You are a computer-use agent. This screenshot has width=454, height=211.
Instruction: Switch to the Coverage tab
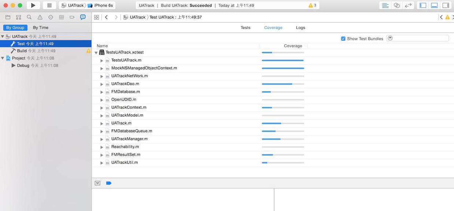pos(273,27)
